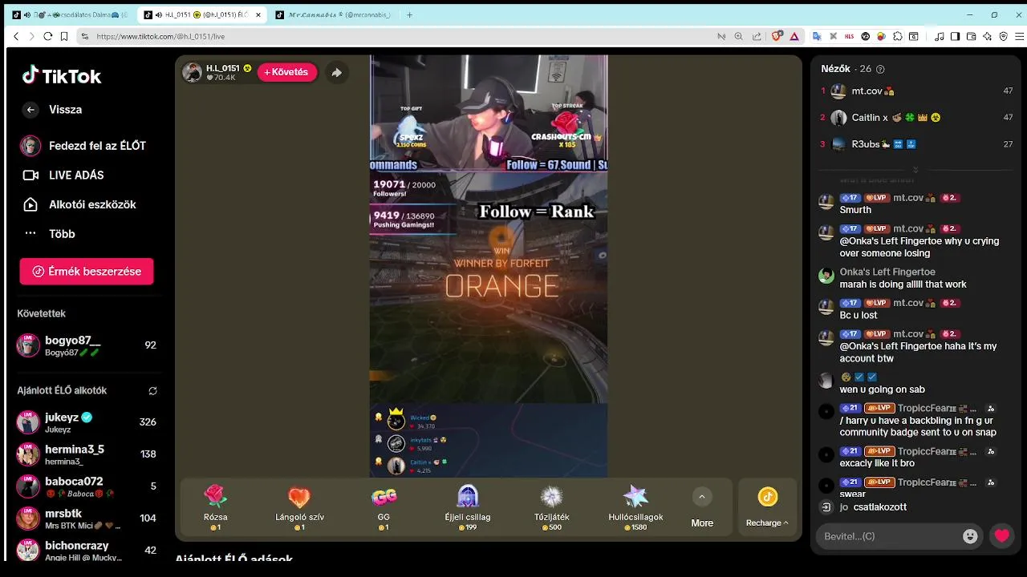Open the emoji picker in chat
The width and height of the screenshot is (1027, 577).
[970, 536]
